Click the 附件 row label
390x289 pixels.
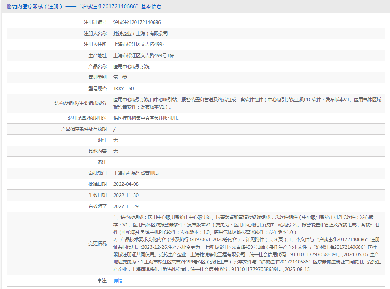pyautogui.click(x=102, y=140)
